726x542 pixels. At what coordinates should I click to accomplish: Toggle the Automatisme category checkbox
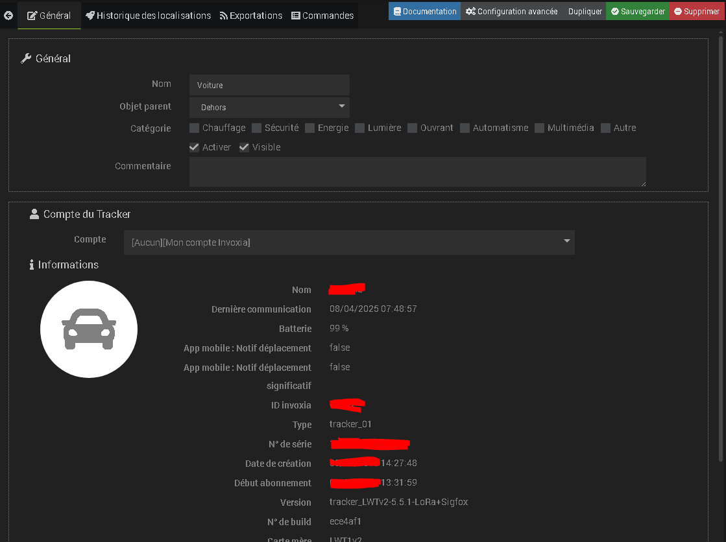465,128
